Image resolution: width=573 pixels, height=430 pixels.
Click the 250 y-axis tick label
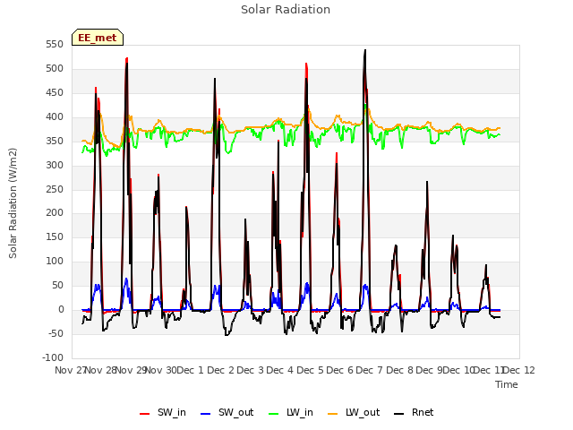pyautogui.click(x=55, y=189)
